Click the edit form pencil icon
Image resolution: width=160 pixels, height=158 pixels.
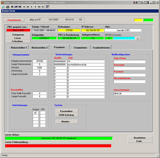[47, 7]
